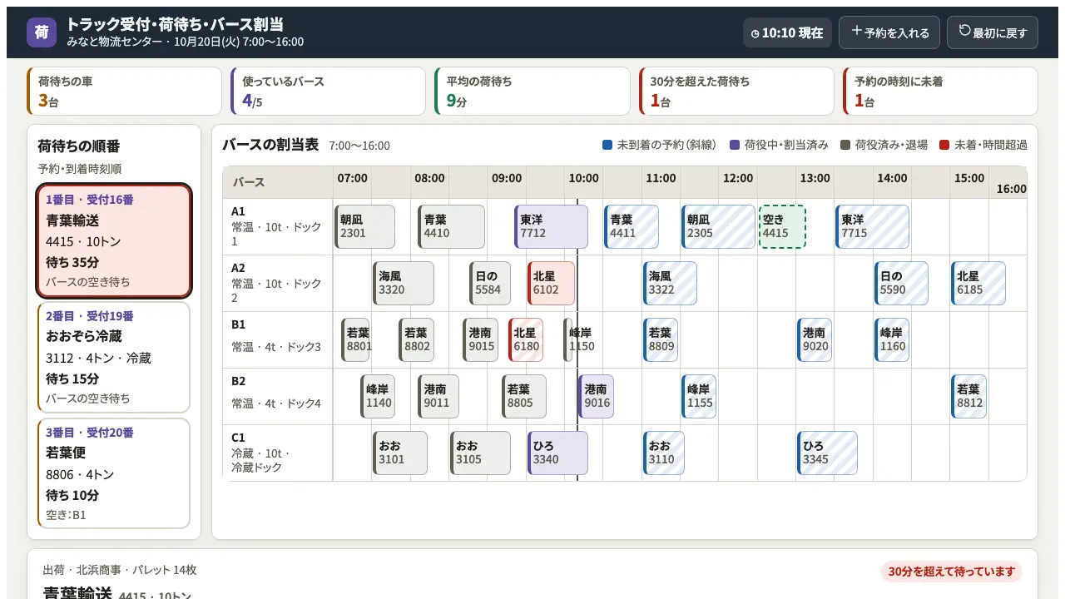1065x599 pixels.
Task: Click the C1 冷蔵ドック berth row label
Action: [x=278, y=453]
